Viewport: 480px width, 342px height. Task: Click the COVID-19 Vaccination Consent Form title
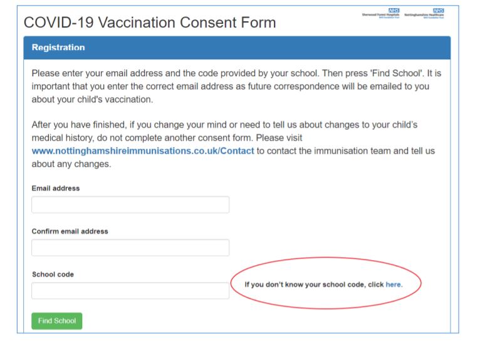(x=150, y=23)
